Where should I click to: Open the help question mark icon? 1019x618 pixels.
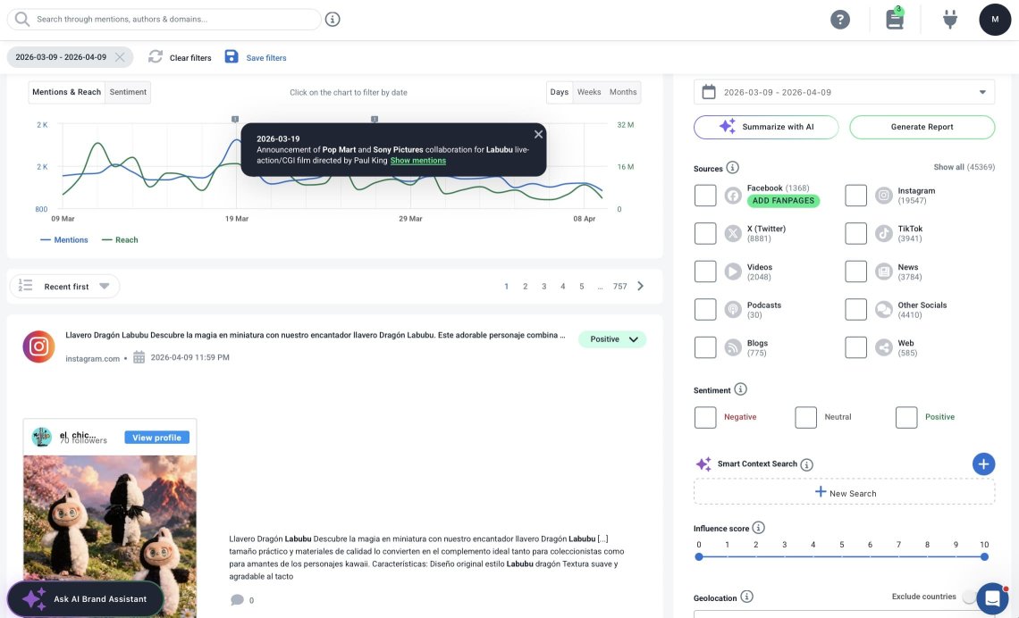(x=840, y=19)
